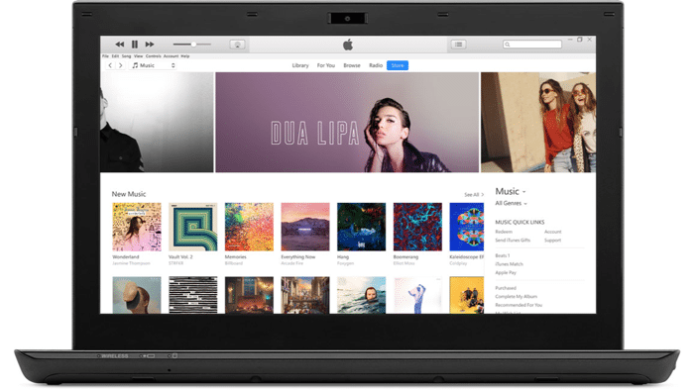Open second-row album showing a hat-covered face
This screenshot has width=694, height=390.
pos(137,295)
